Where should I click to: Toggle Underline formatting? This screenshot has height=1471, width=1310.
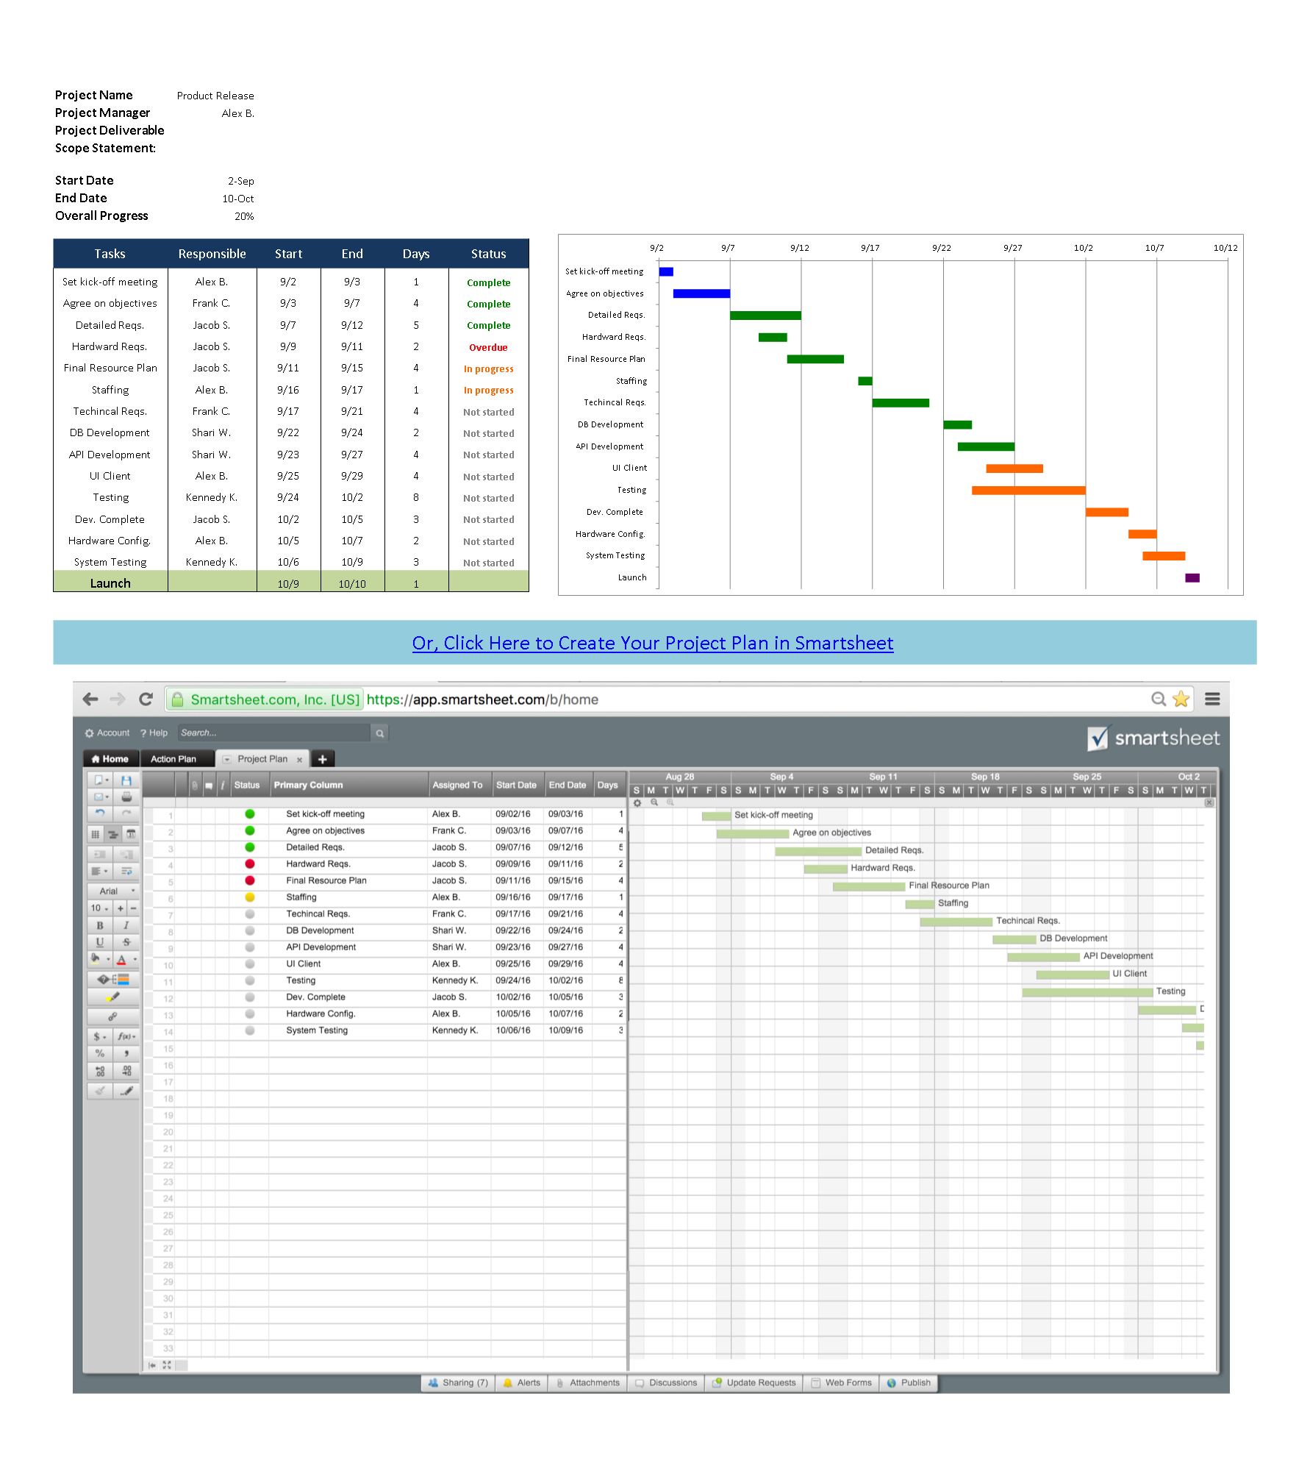(100, 942)
